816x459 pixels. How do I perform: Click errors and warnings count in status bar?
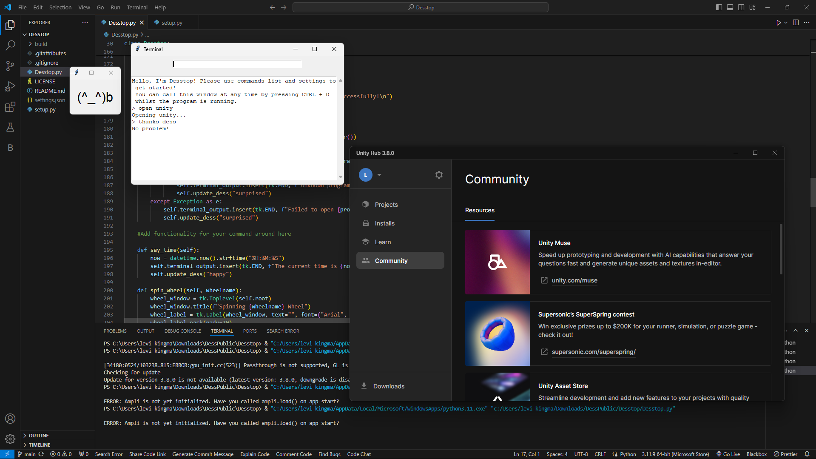(x=61, y=454)
